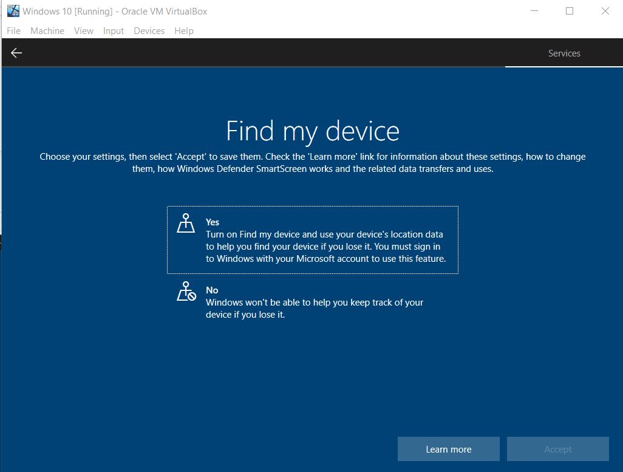The image size is (623, 472).
Task: Open the Devices menu
Action: (x=149, y=31)
